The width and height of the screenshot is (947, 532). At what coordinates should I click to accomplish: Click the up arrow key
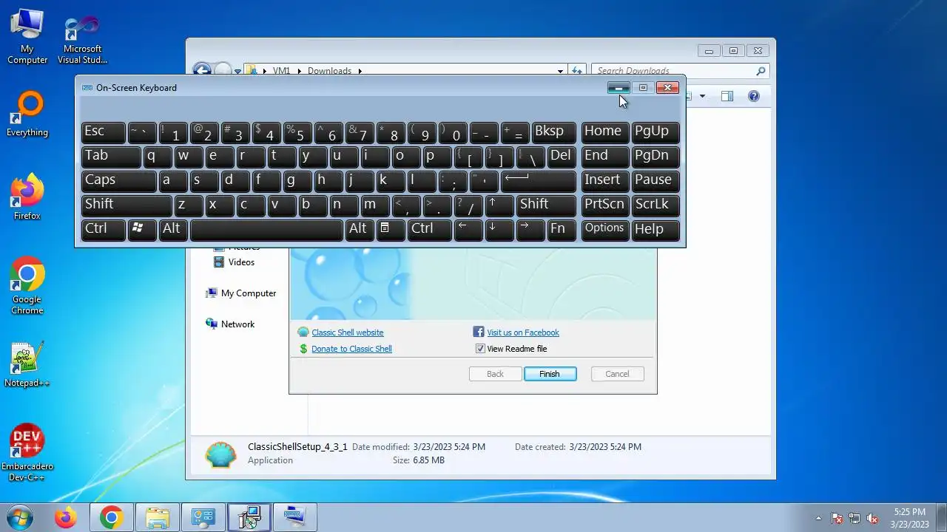(x=499, y=205)
